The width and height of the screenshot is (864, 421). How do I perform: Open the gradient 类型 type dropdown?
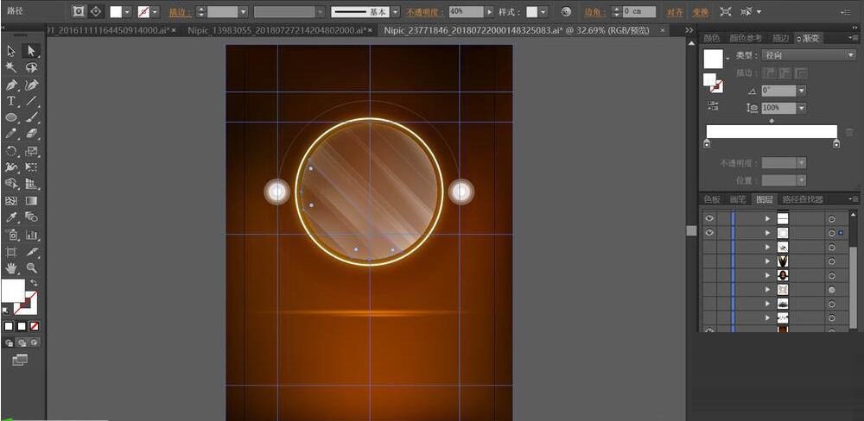click(809, 55)
